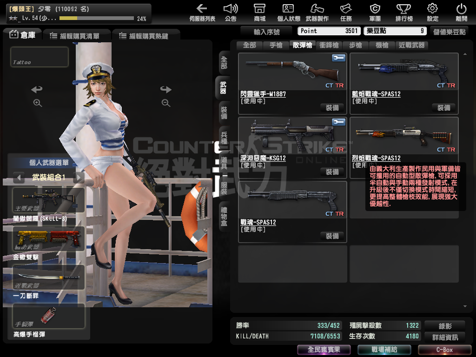The height and width of the screenshot is (357, 476).
Task: Click the wrench icon on 深淵惡魔-KSG12
Action: coord(338,122)
